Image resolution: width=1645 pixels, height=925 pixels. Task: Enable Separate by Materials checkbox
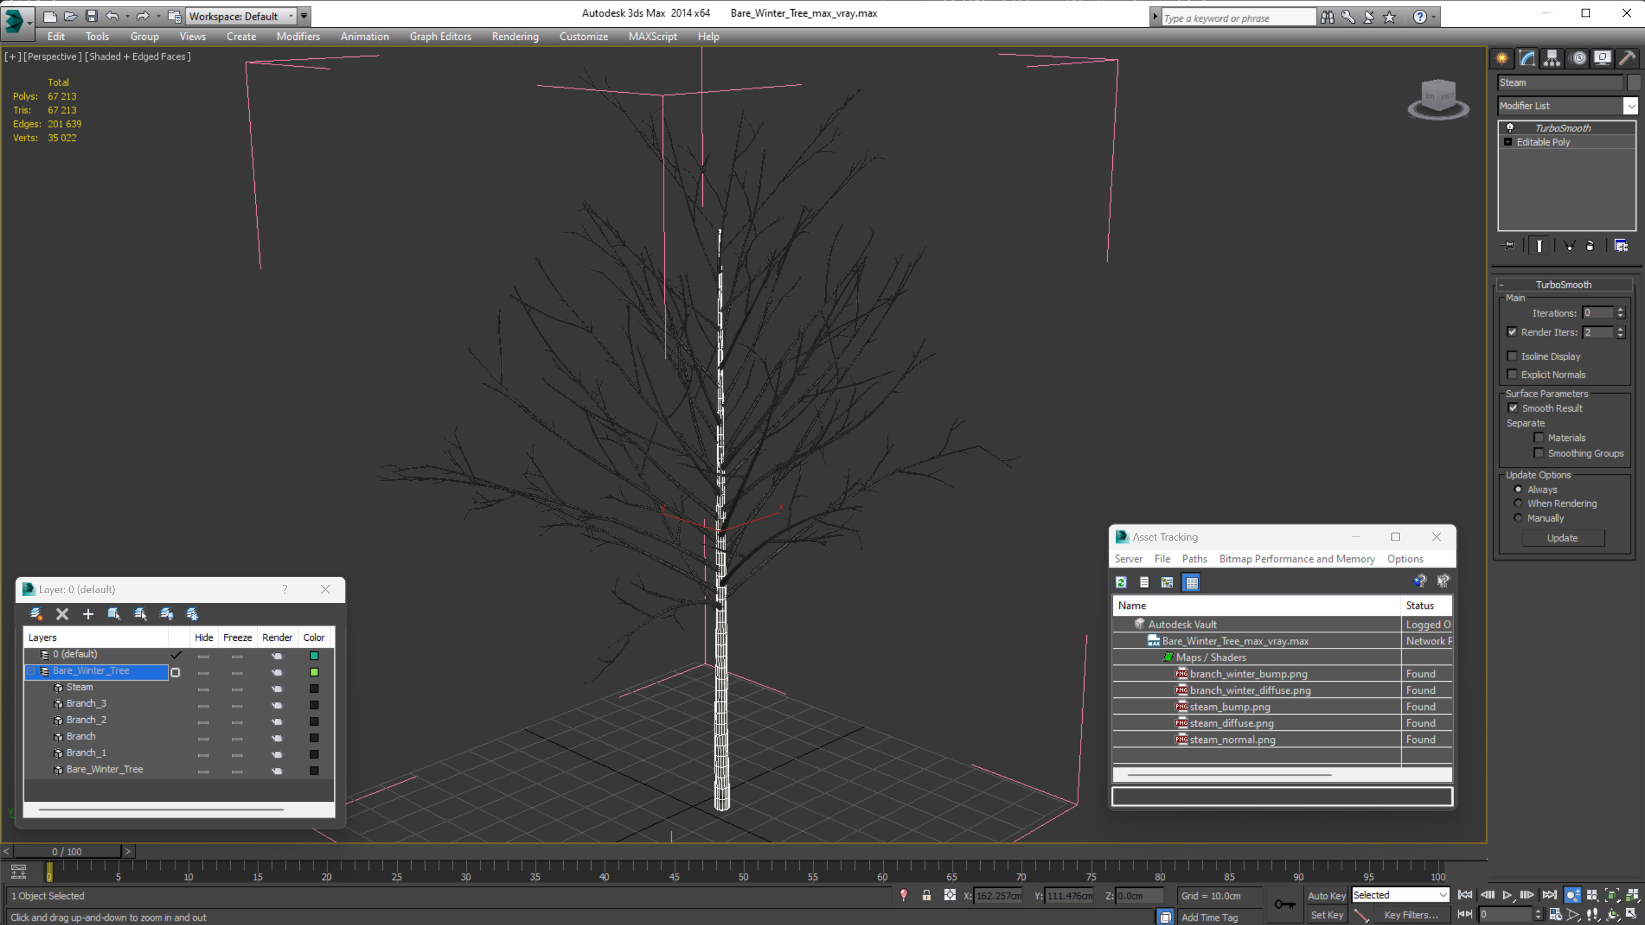coord(1539,437)
